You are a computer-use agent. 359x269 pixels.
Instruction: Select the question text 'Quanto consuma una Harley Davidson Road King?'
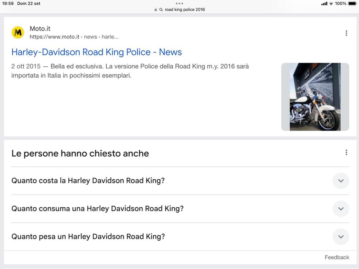[97, 209]
